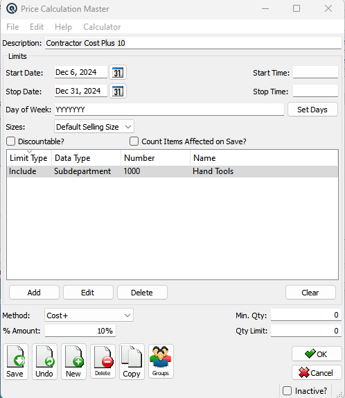Open the File menu
This screenshot has height=398, width=345.
coord(12,27)
